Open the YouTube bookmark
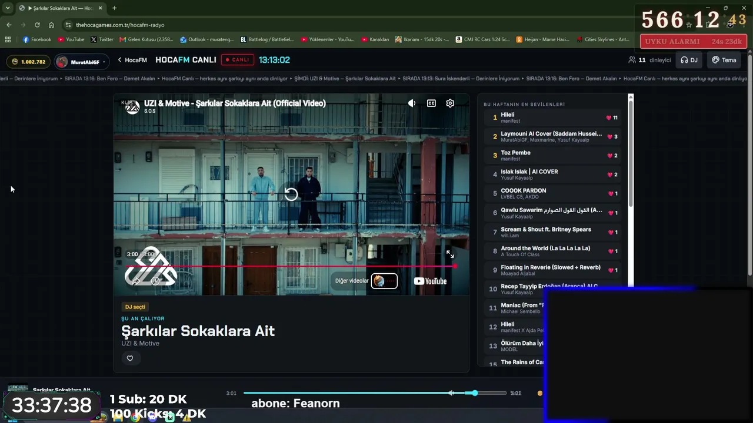The height and width of the screenshot is (423, 753). coord(71,40)
